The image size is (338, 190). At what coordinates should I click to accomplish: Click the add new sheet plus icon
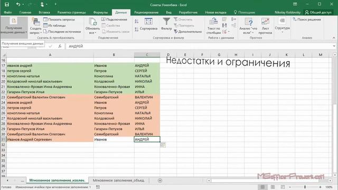tap(160, 180)
